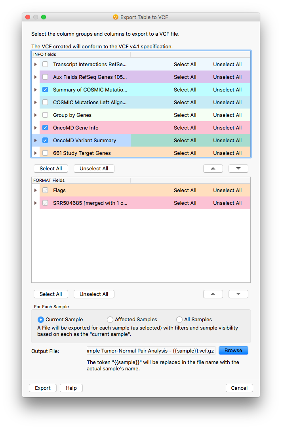
Task: Click Unselect All for Group by Genes
Action: [x=227, y=115]
